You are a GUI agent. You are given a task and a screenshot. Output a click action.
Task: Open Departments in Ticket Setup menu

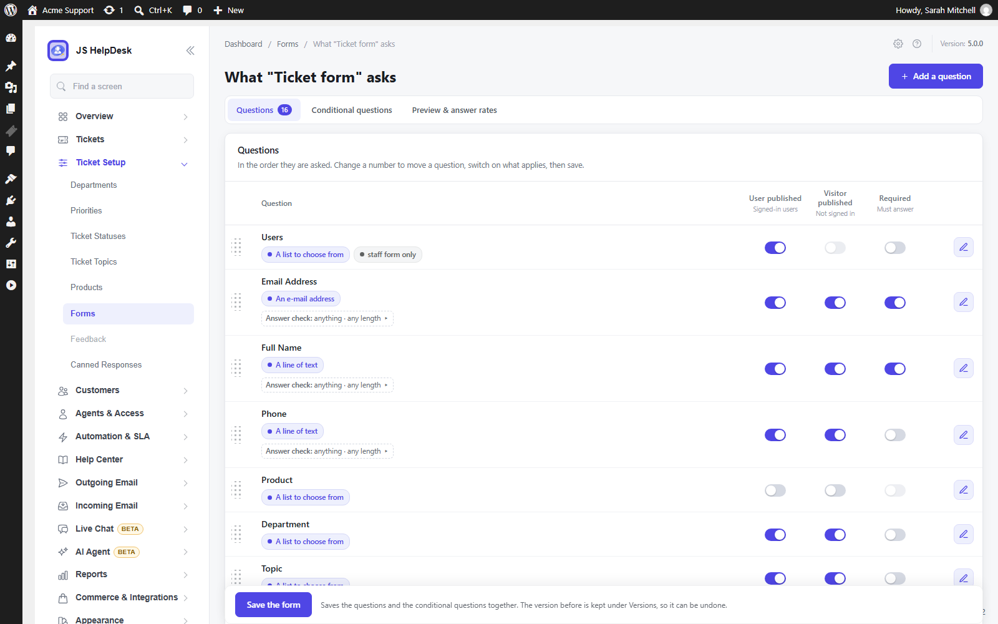point(94,185)
